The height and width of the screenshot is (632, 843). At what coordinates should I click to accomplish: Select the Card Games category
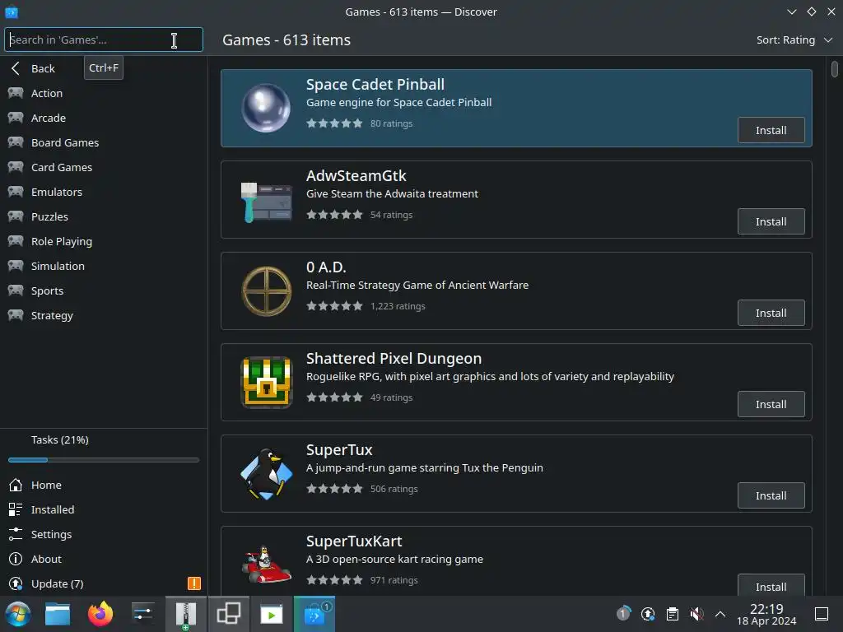[103, 167]
